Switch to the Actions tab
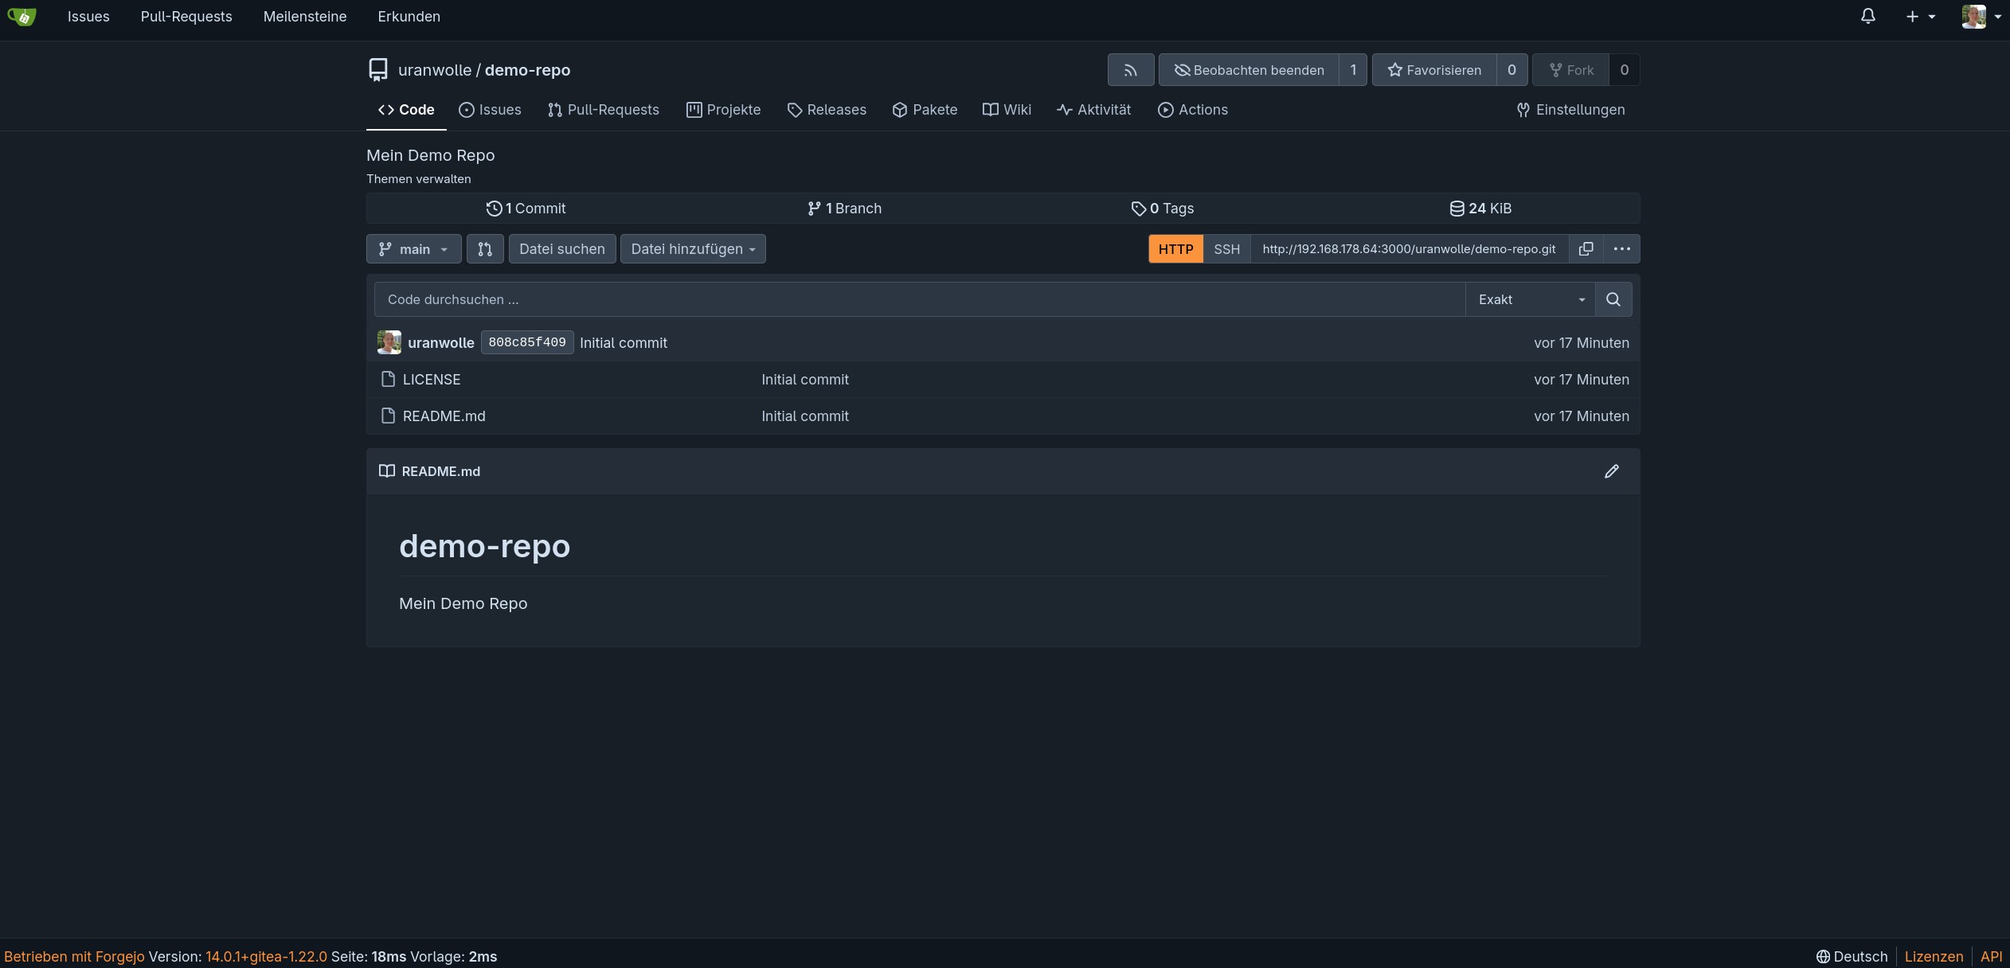2010x968 pixels. [x=1192, y=110]
